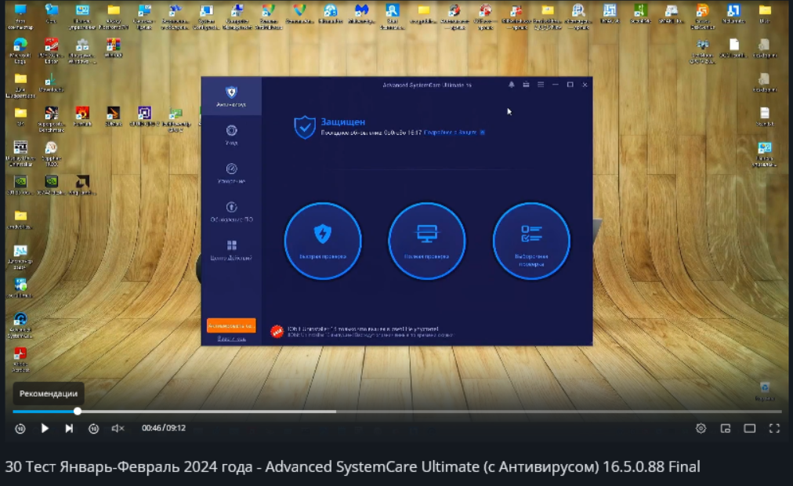Rewind the video ten seconds

click(20, 428)
